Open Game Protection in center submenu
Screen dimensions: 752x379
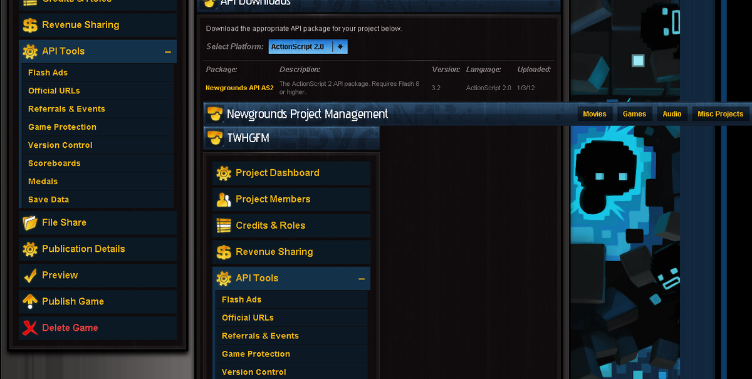291,354
